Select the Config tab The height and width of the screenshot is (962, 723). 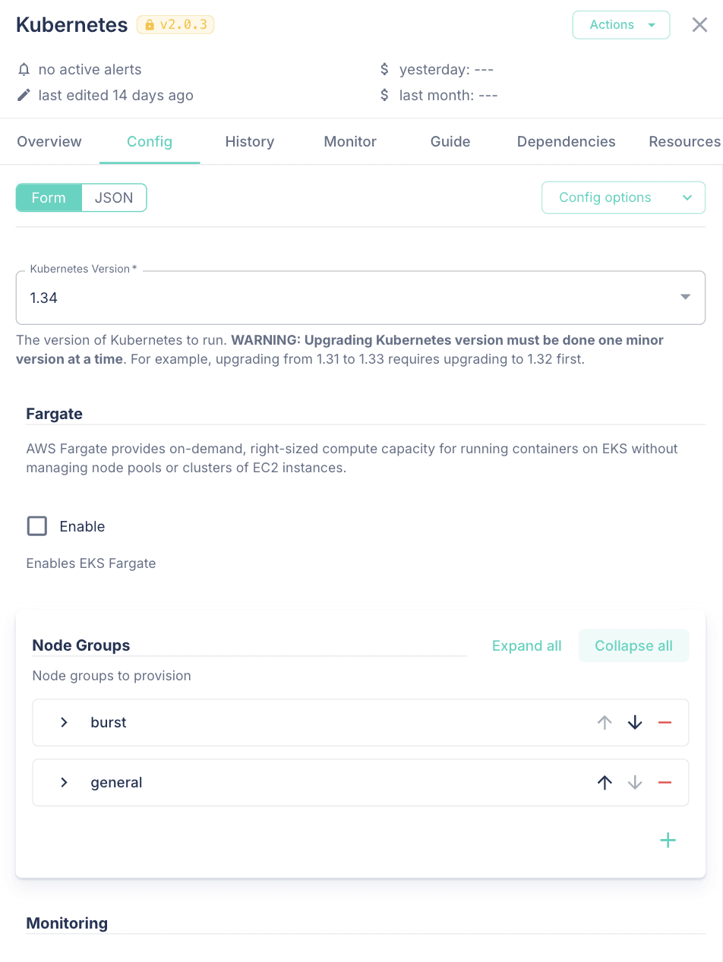150,141
